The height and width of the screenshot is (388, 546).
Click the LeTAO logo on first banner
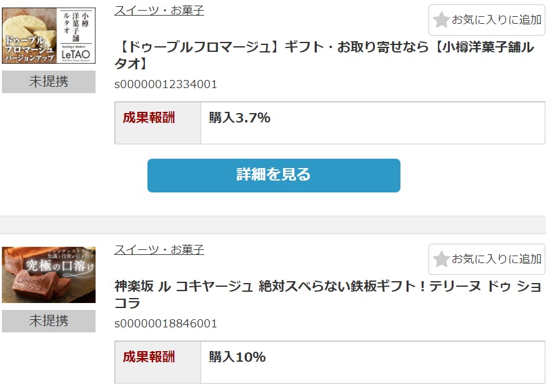(x=76, y=54)
